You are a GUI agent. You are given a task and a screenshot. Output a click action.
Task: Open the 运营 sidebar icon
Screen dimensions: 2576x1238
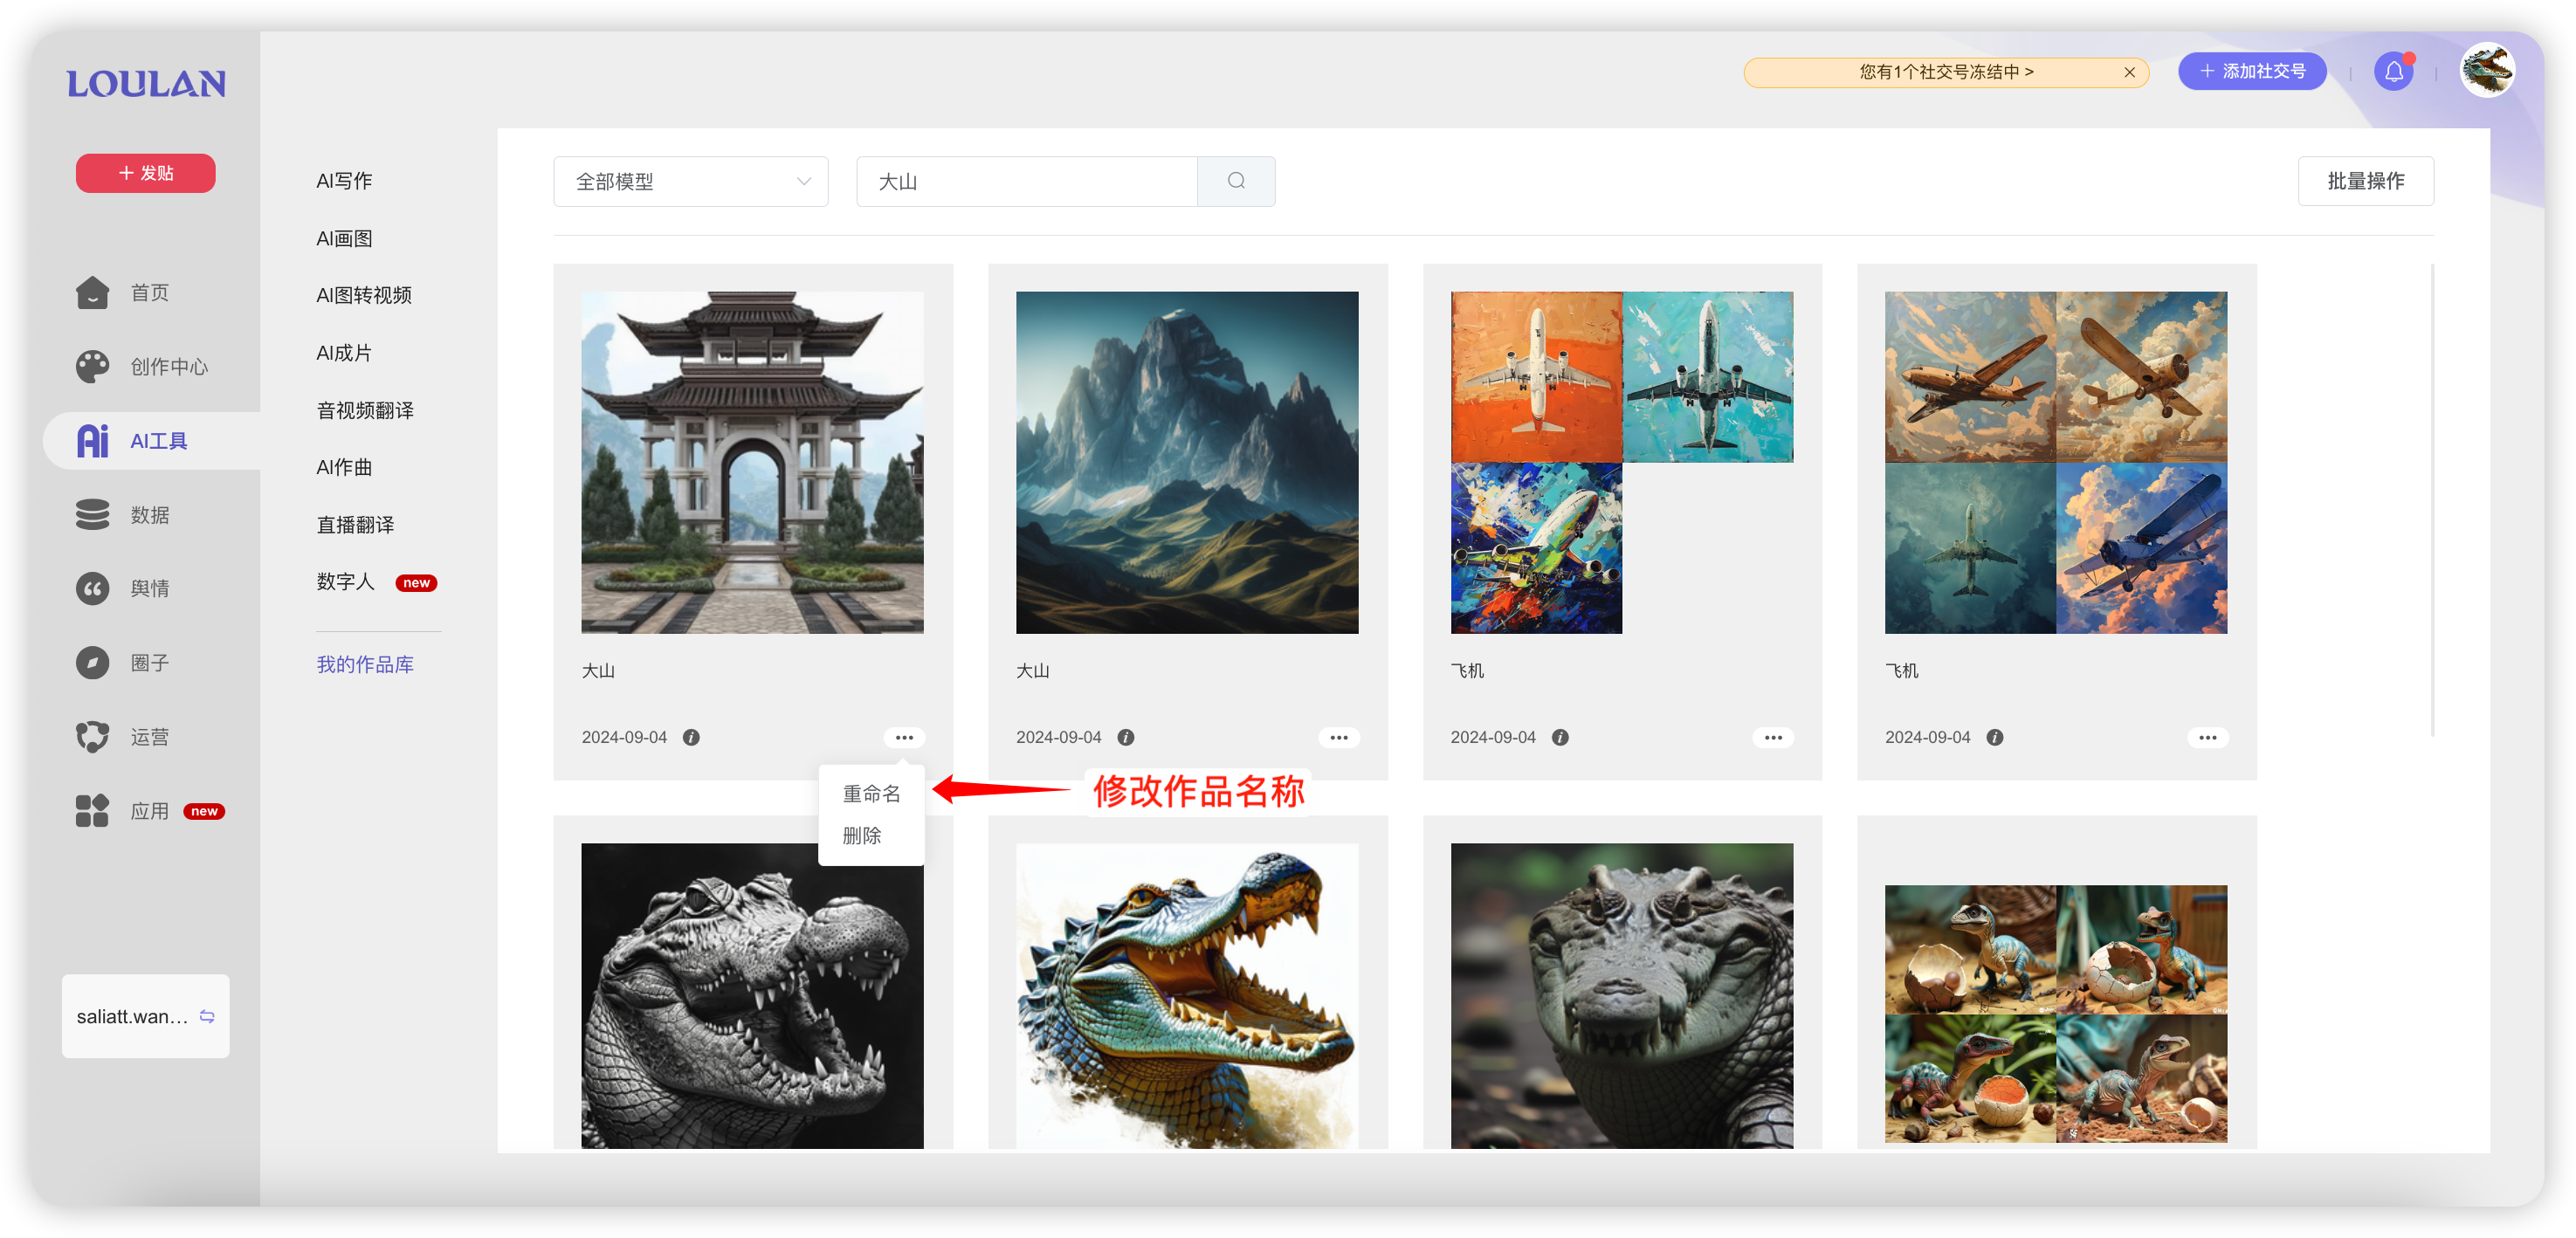[x=93, y=737]
